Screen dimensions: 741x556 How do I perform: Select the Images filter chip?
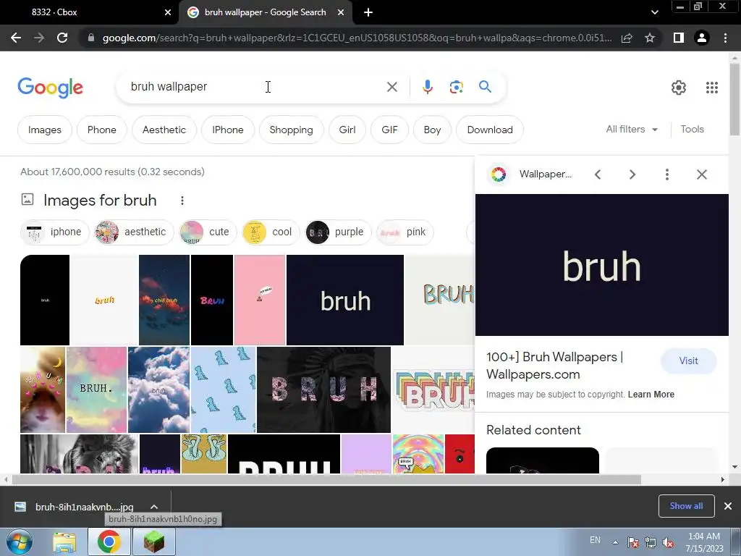pos(45,130)
